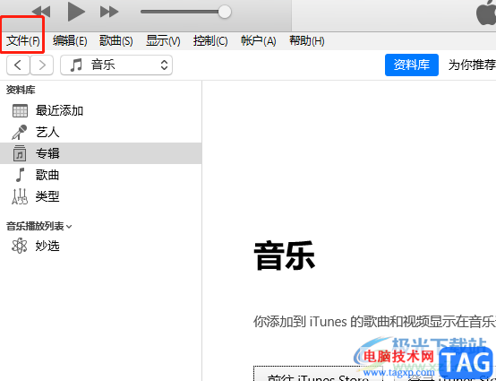
Task: Switch to the 为你推荐 tab
Action: pyautogui.click(x=472, y=65)
